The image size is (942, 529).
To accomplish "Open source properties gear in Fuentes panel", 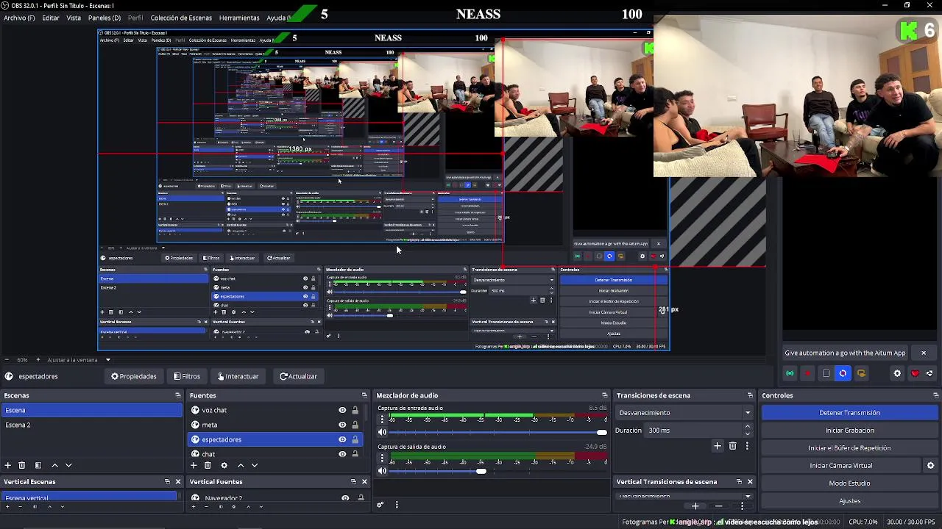I will (x=224, y=465).
